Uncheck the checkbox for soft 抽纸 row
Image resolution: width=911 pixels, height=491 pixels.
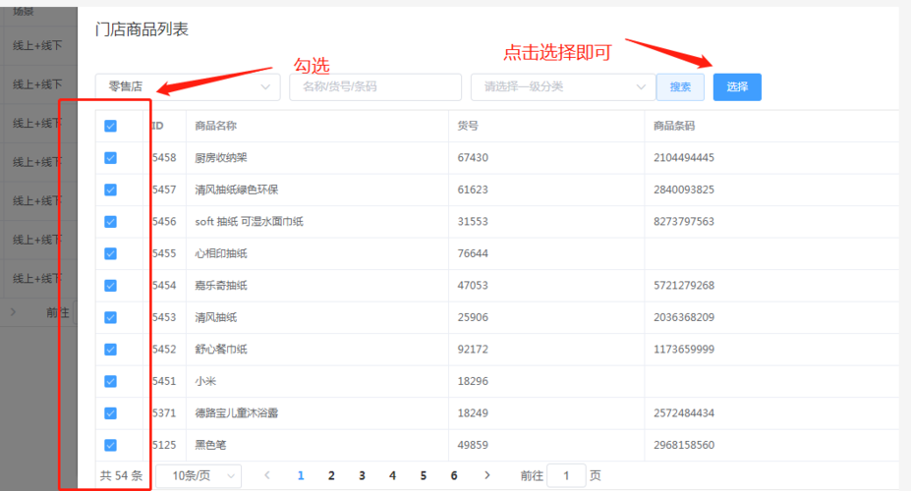tap(110, 222)
